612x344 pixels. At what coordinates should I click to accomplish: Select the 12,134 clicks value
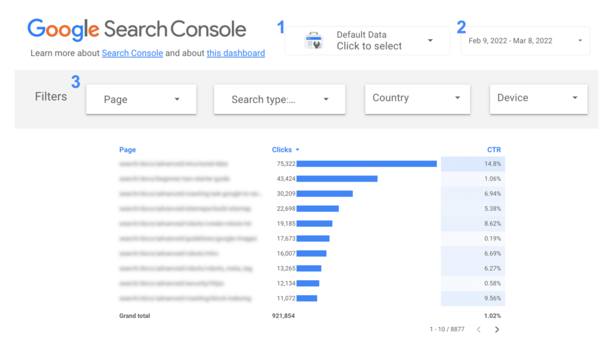286,283
